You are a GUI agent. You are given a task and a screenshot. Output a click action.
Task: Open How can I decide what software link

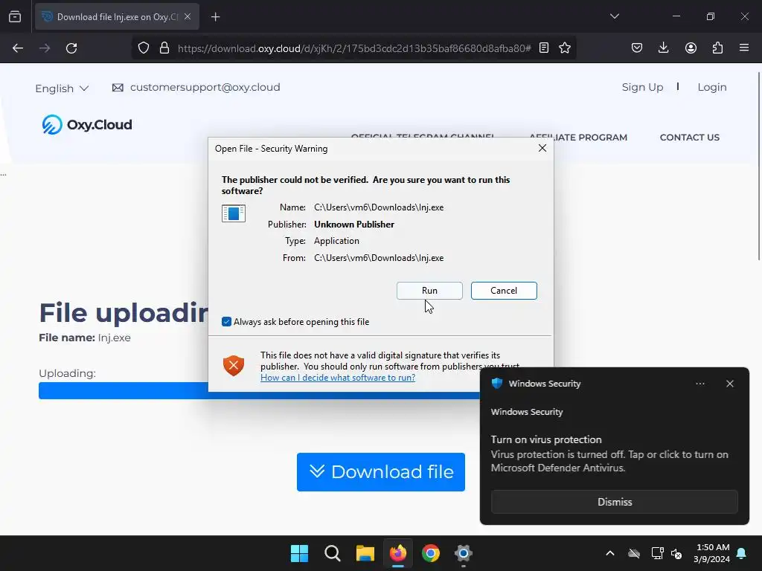click(338, 378)
